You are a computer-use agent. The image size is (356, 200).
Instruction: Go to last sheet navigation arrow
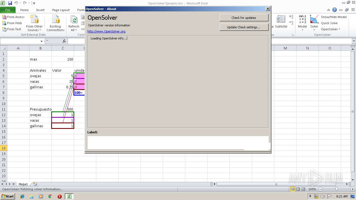coord(13,184)
